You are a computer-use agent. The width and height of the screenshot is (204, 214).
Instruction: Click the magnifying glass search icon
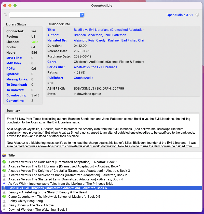click(6, 15)
